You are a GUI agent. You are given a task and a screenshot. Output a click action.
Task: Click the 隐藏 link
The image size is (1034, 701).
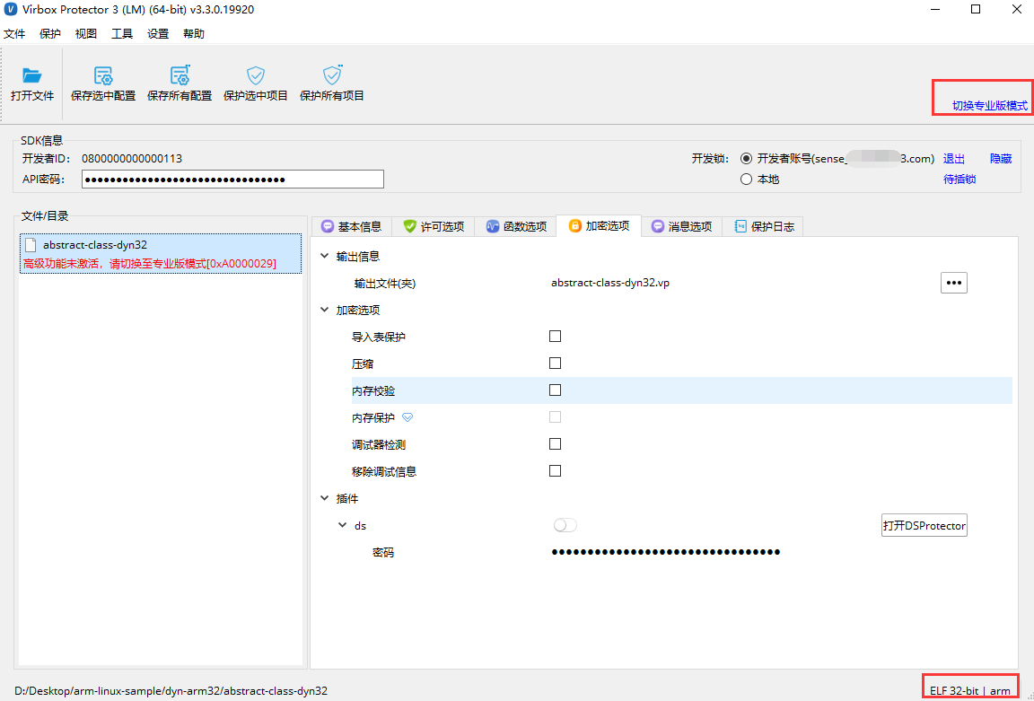(x=1001, y=158)
